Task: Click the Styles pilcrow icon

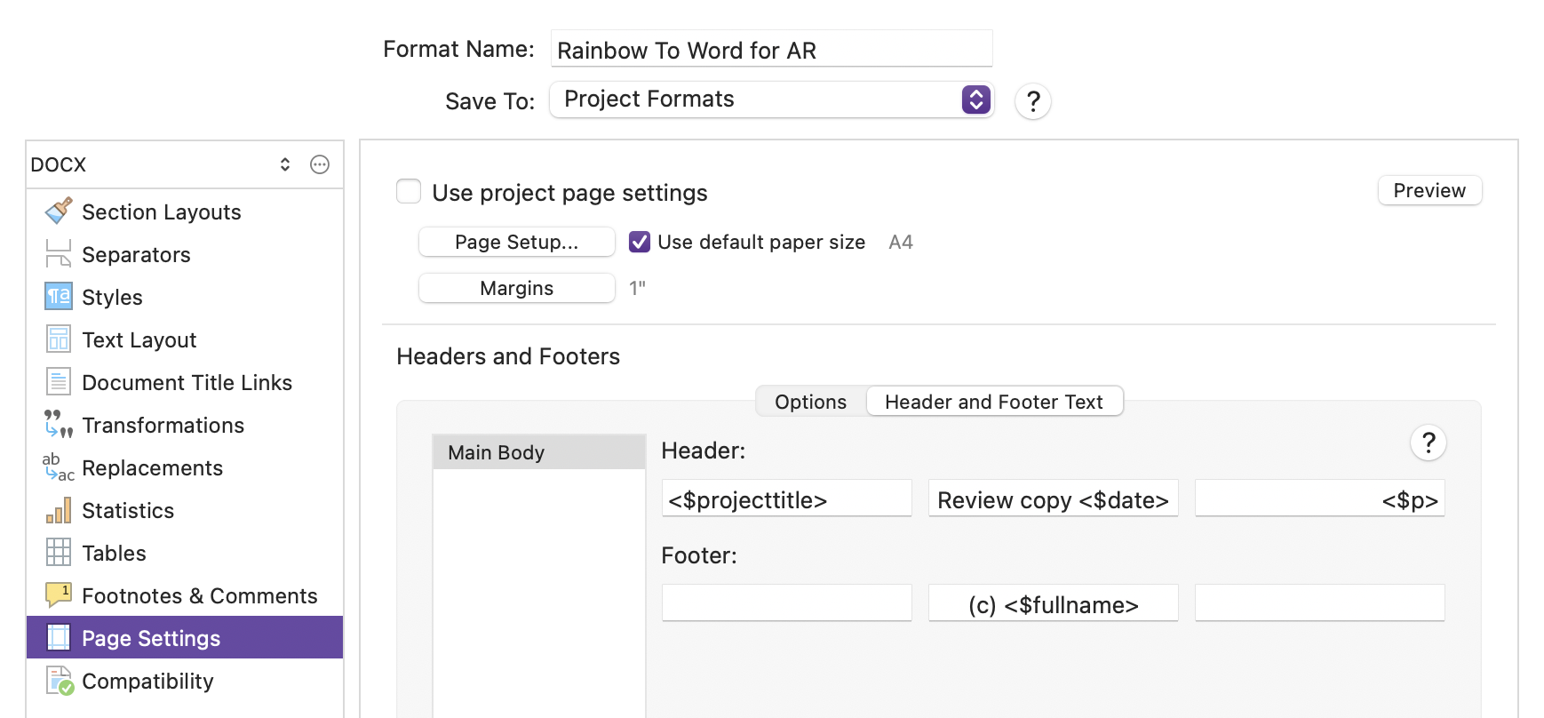Action: click(59, 297)
